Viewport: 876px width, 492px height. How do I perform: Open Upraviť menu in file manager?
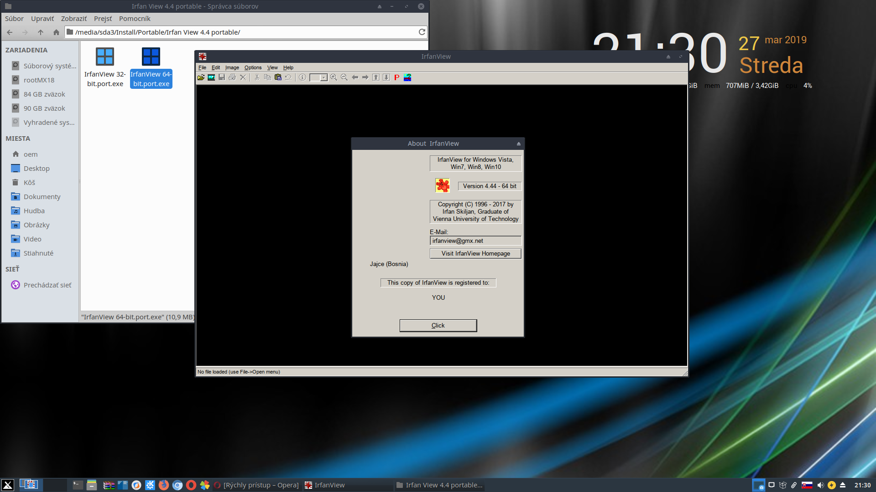42,19
